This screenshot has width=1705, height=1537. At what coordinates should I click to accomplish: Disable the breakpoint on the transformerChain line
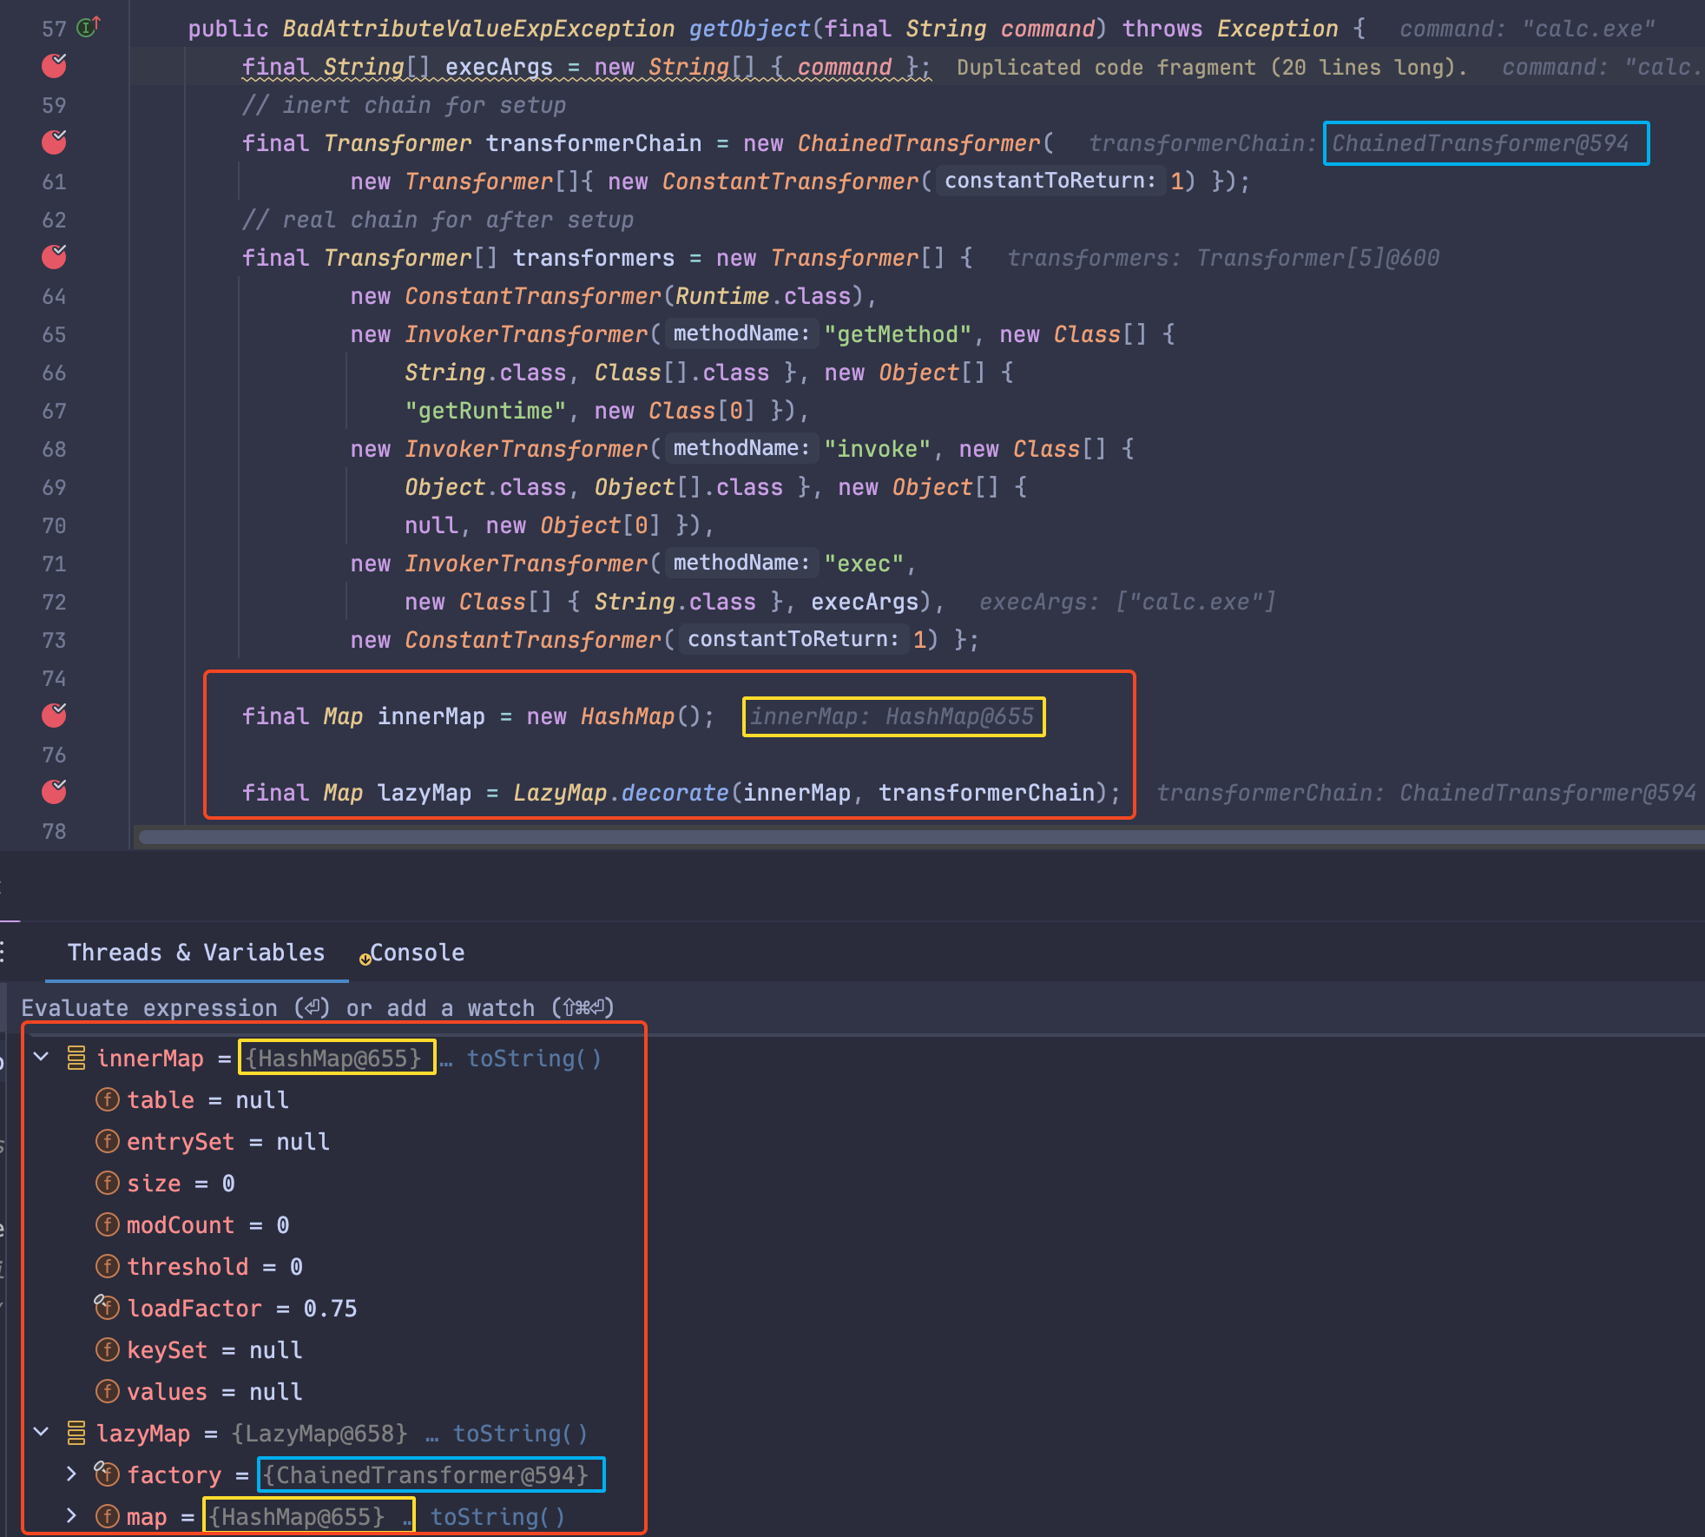(55, 142)
